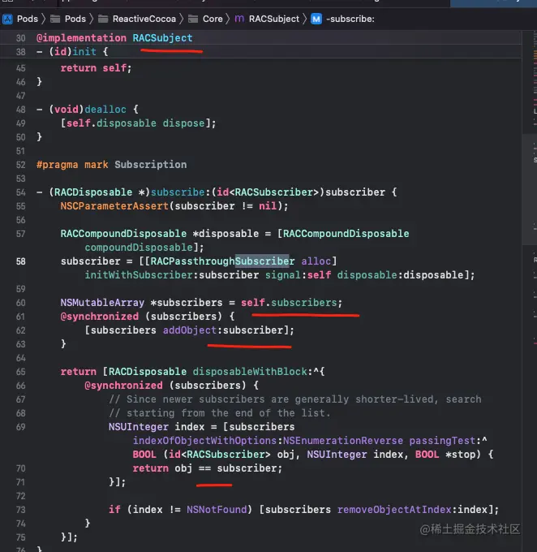Click the ReactiveCocoa folder icon in breadcrumb

pos(103,19)
